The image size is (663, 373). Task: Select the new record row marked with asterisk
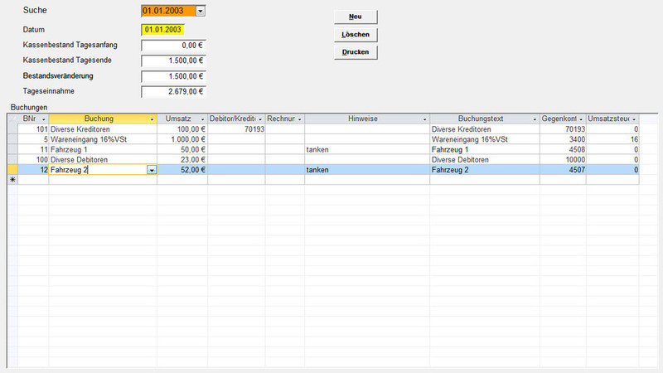click(x=12, y=180)
